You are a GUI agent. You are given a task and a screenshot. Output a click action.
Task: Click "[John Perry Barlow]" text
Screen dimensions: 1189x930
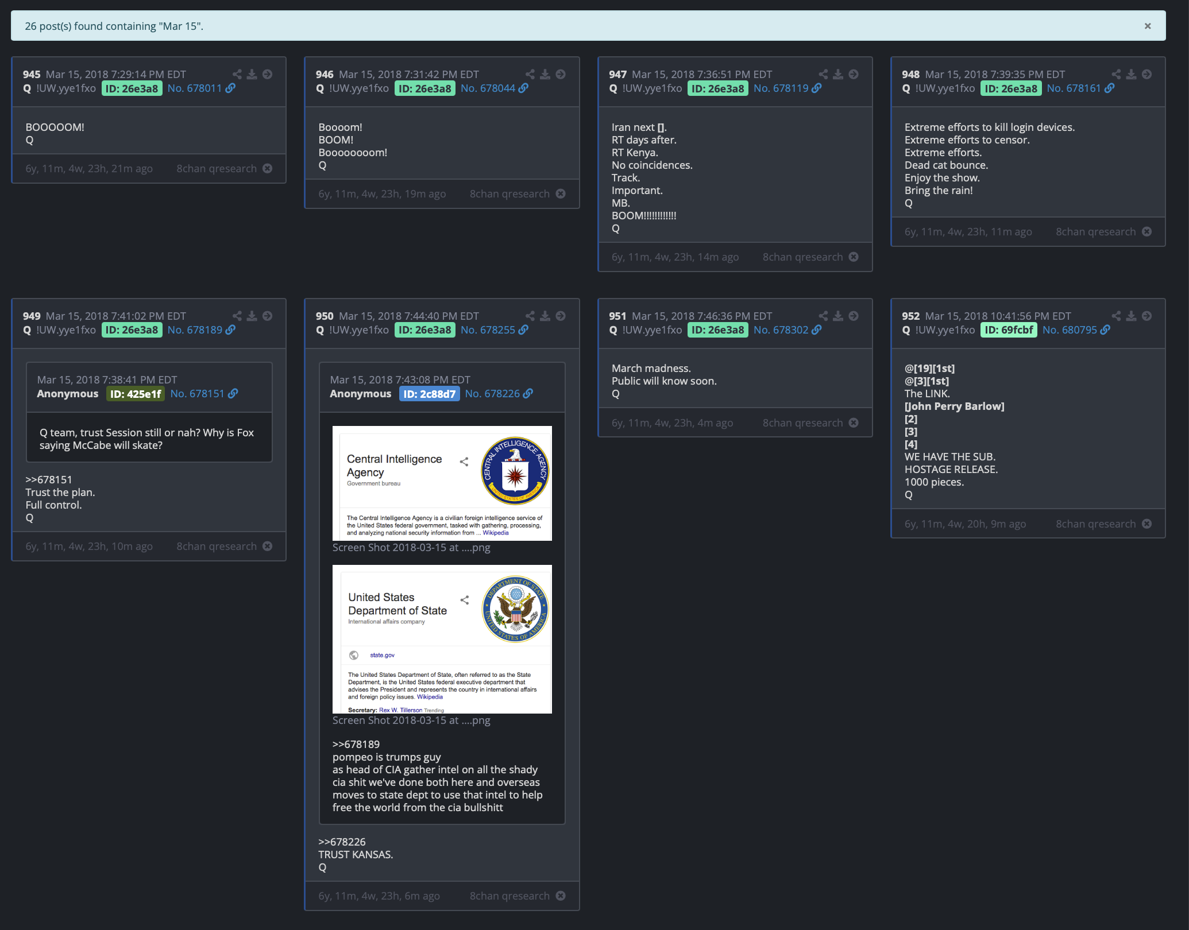[x=955, y=406]
